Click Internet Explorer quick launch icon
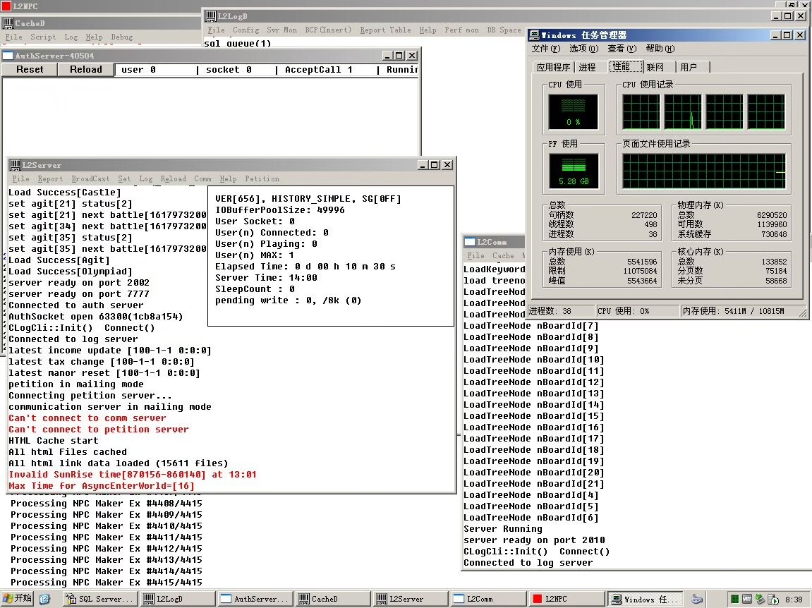The width and height of the screenshot is (812, 608). coord(44,599)
